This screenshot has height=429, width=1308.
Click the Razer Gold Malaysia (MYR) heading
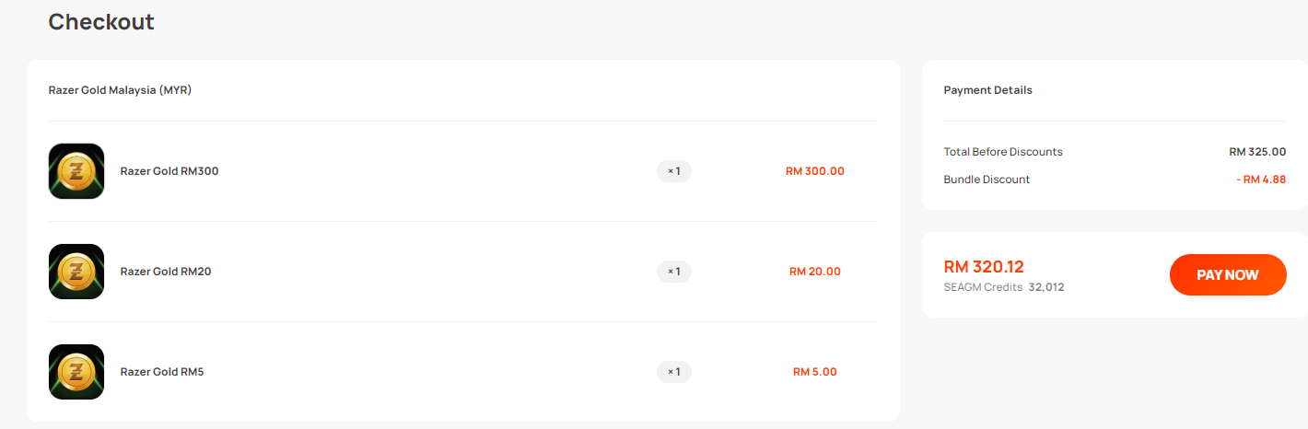[120, 90]
